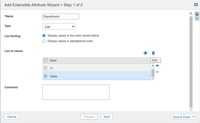Image resolution: width=200 pixels, height=123 pixels.
Task: Click inside the Comment text area
Action: (76, 92)
